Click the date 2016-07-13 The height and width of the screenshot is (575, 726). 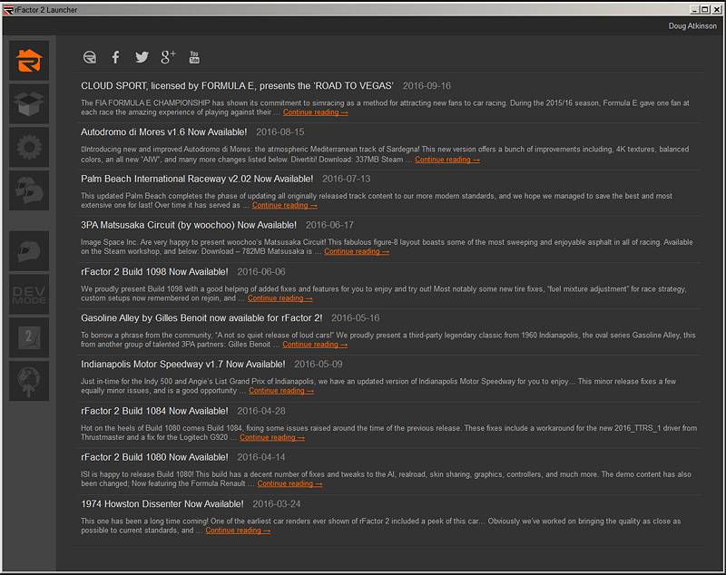[x=347, y=179]
